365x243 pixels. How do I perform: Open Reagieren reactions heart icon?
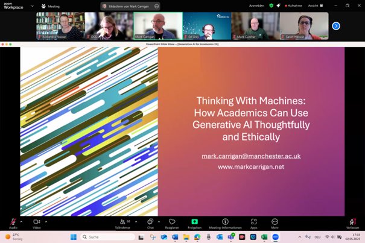point(172,224)
